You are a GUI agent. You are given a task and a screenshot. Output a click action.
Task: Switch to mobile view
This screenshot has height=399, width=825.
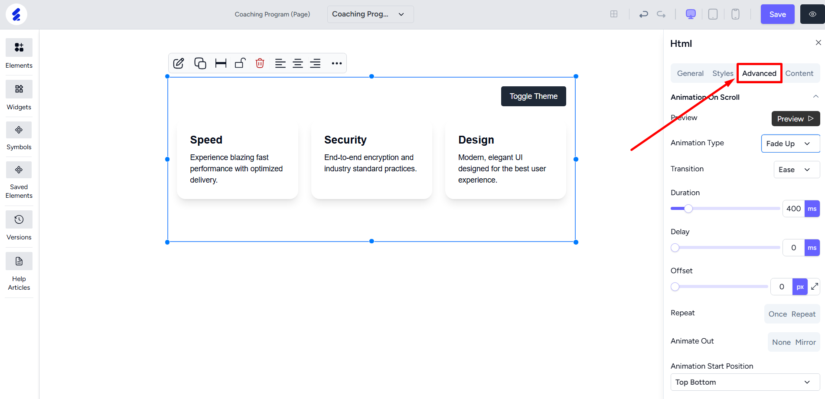tap(735, 14)
